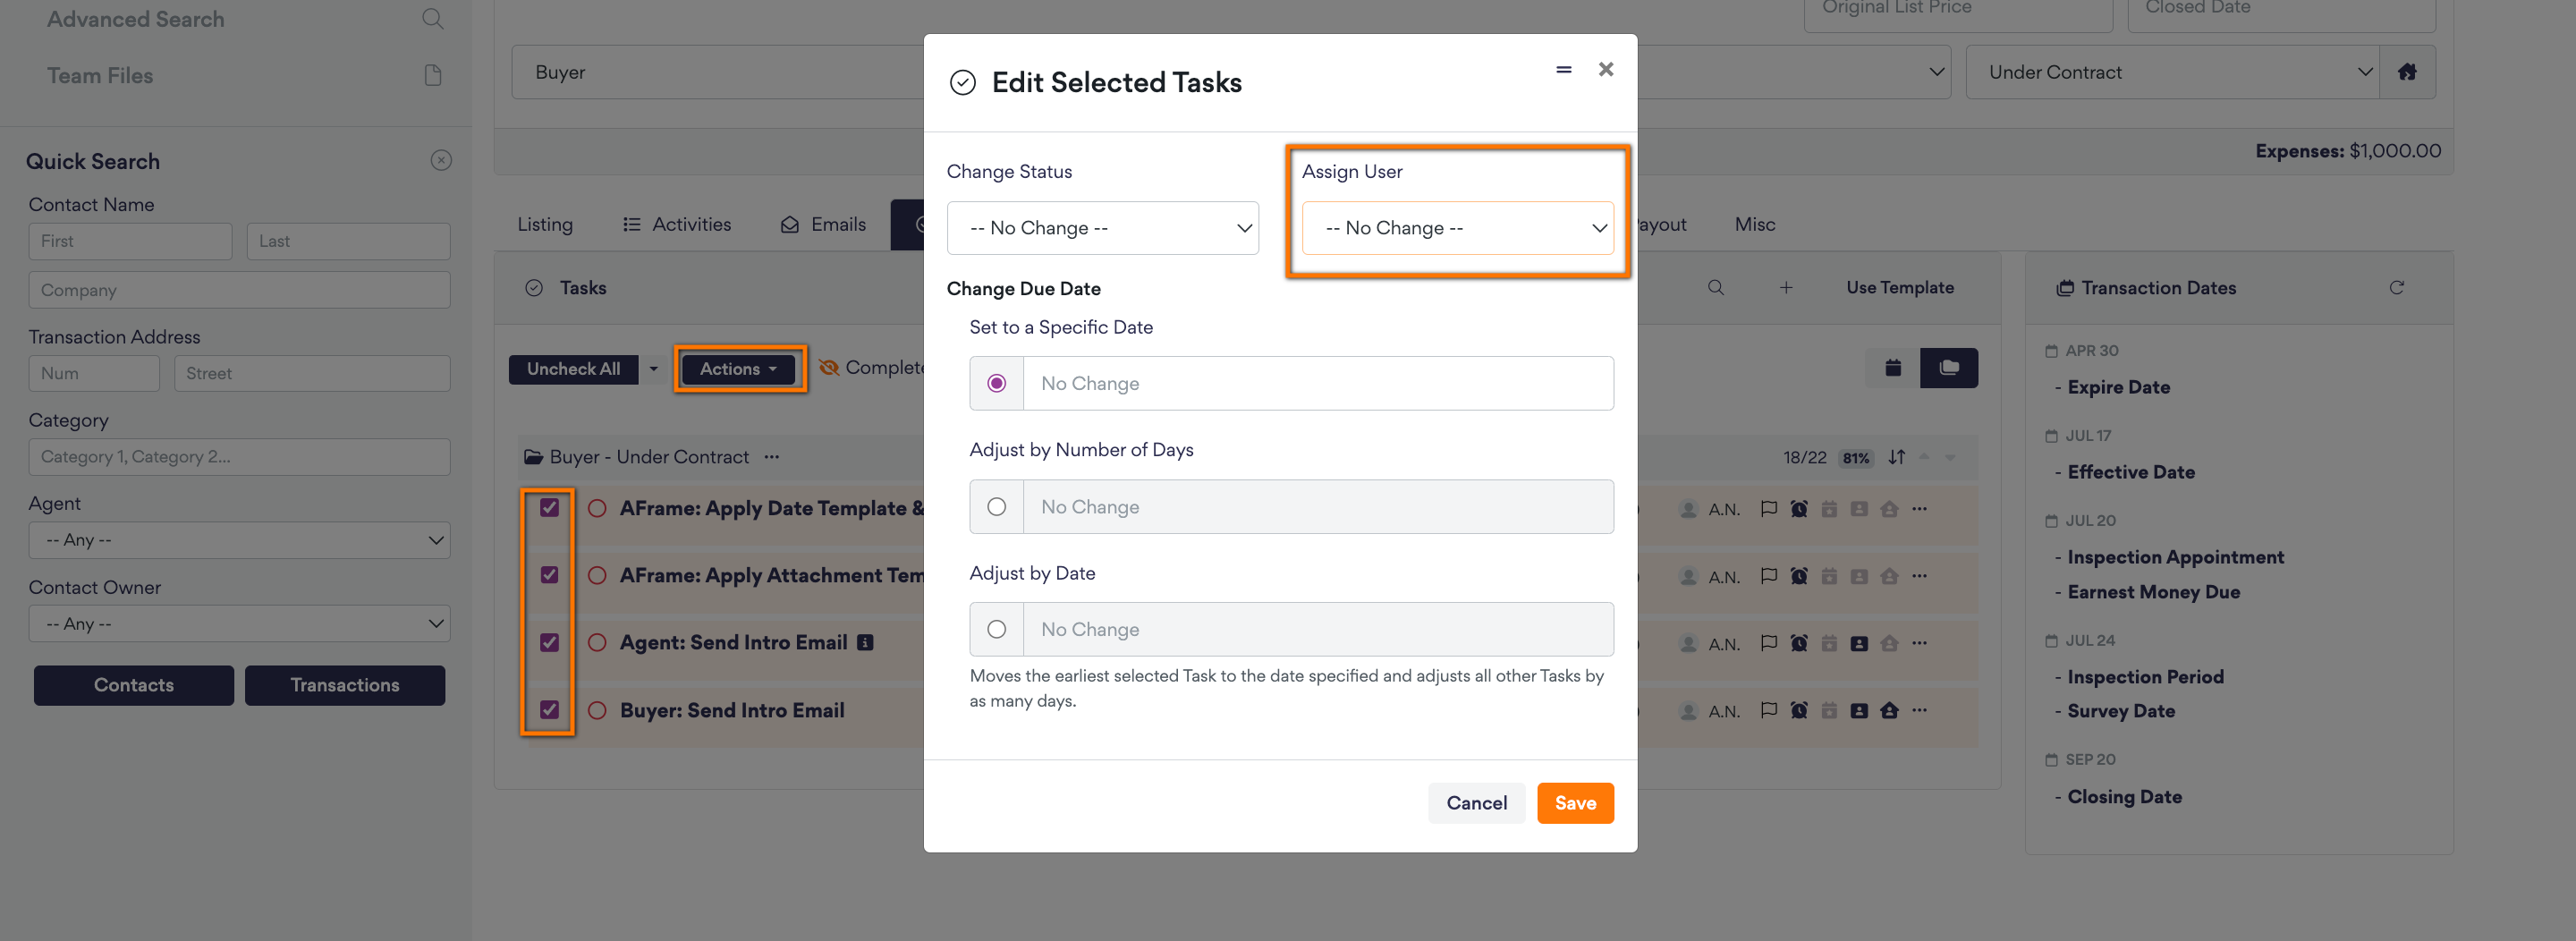Save the Edit Selected Tasks changes
The width and height of the screenshot is (2576, 941).
1575,802
